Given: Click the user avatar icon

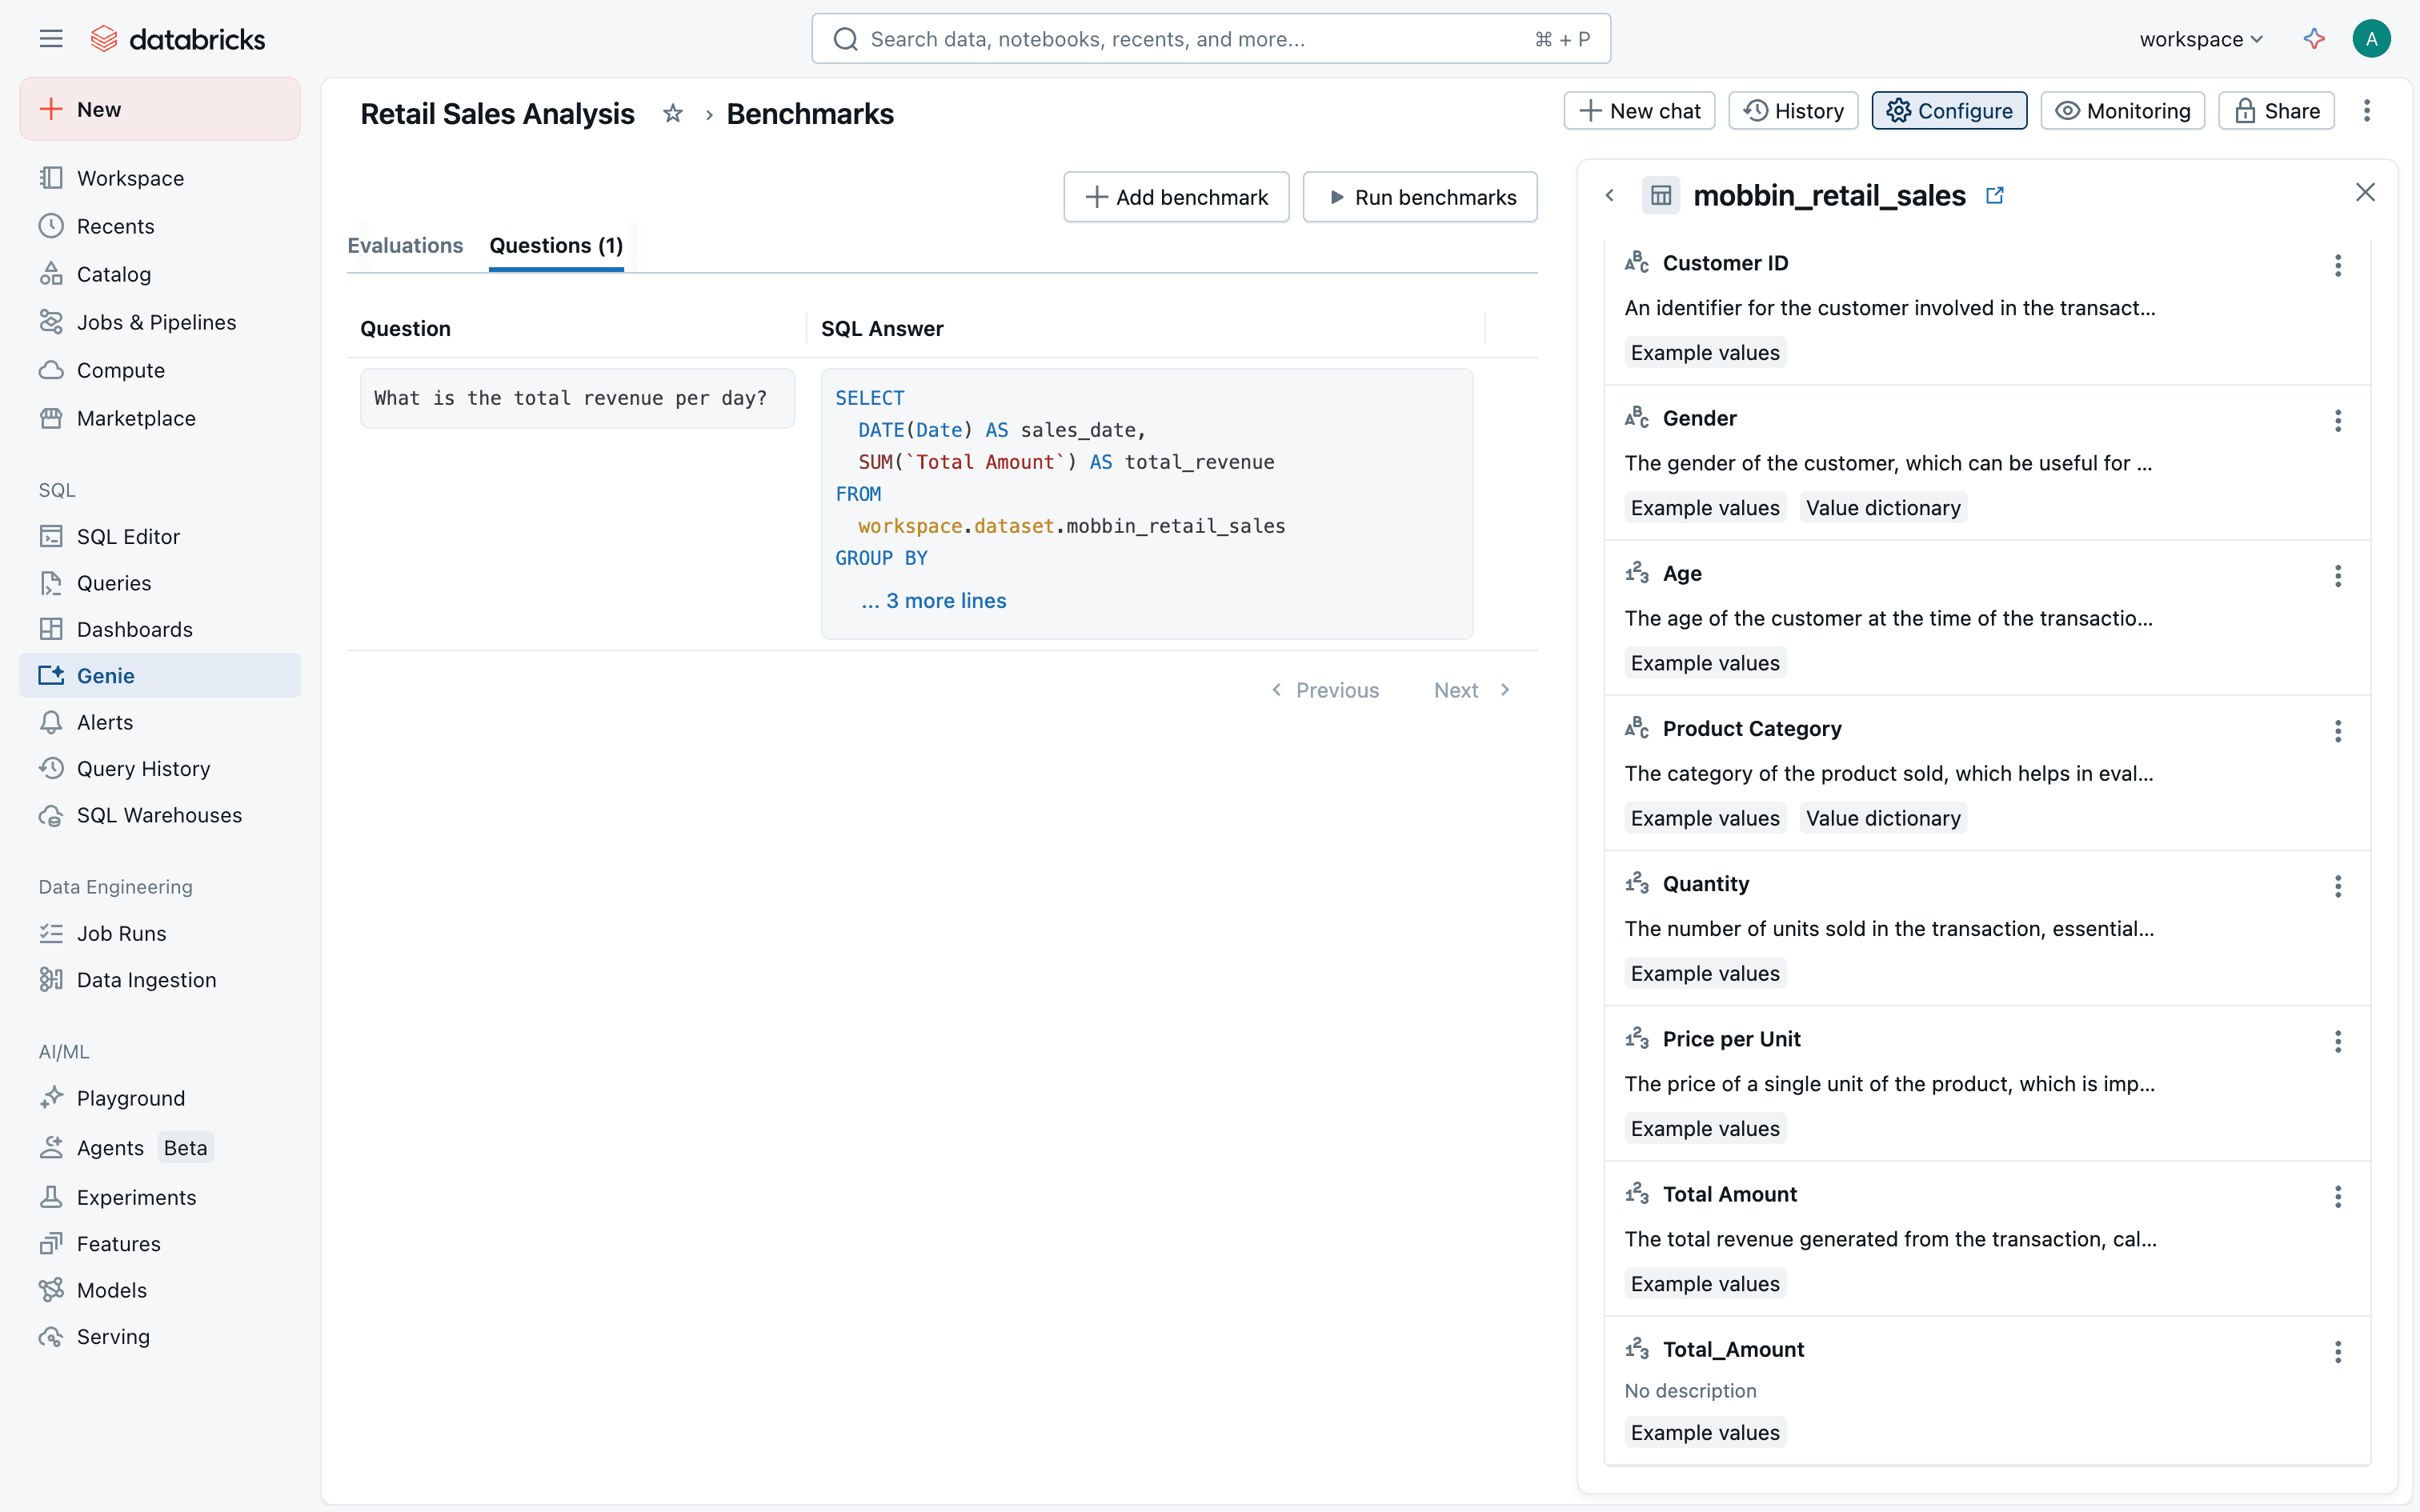Looking at the screenshot, I should pyautogui.click(x=2371, y=39).
